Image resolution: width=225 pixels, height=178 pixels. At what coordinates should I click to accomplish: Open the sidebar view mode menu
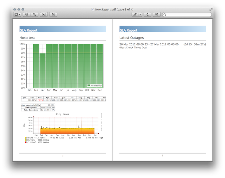[x=18, y=15]
